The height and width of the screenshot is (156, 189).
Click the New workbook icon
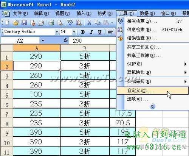[7, 23]
